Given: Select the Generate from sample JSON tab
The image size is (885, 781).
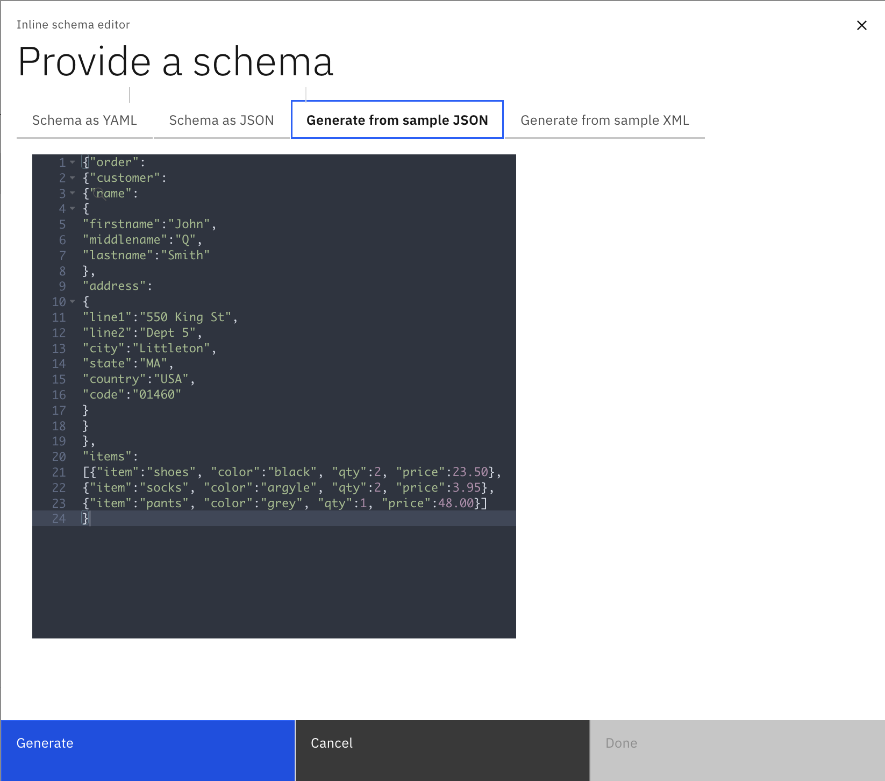Looking at the screenshot, I should [x=397, y=120].
